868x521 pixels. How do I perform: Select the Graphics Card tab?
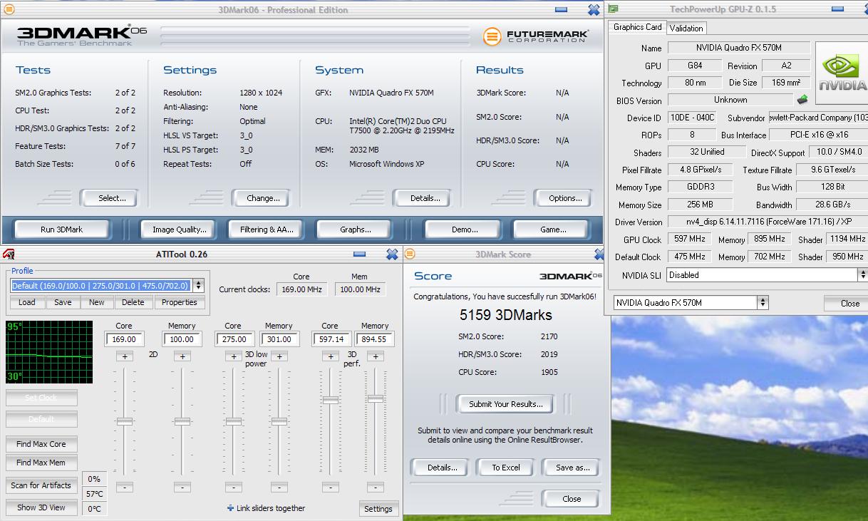click(637, 27)
